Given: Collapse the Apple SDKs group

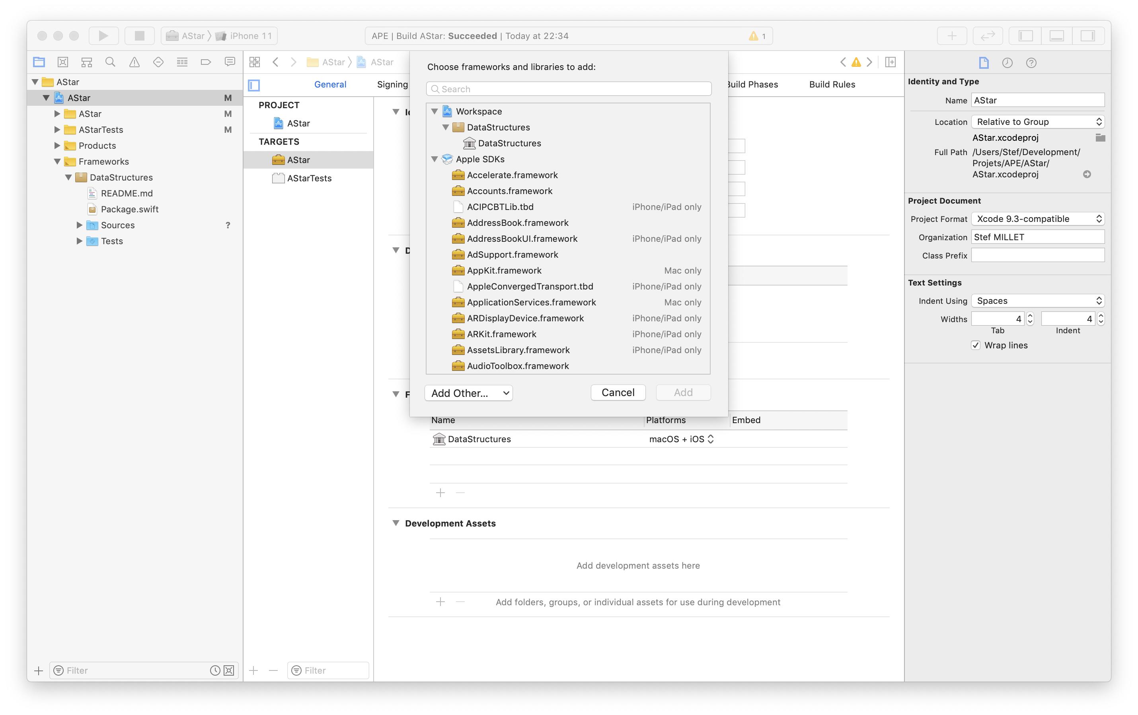Looking at the screenshot, I should tap(435, 159).
